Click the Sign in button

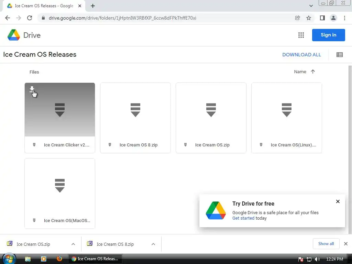(328, 35)
